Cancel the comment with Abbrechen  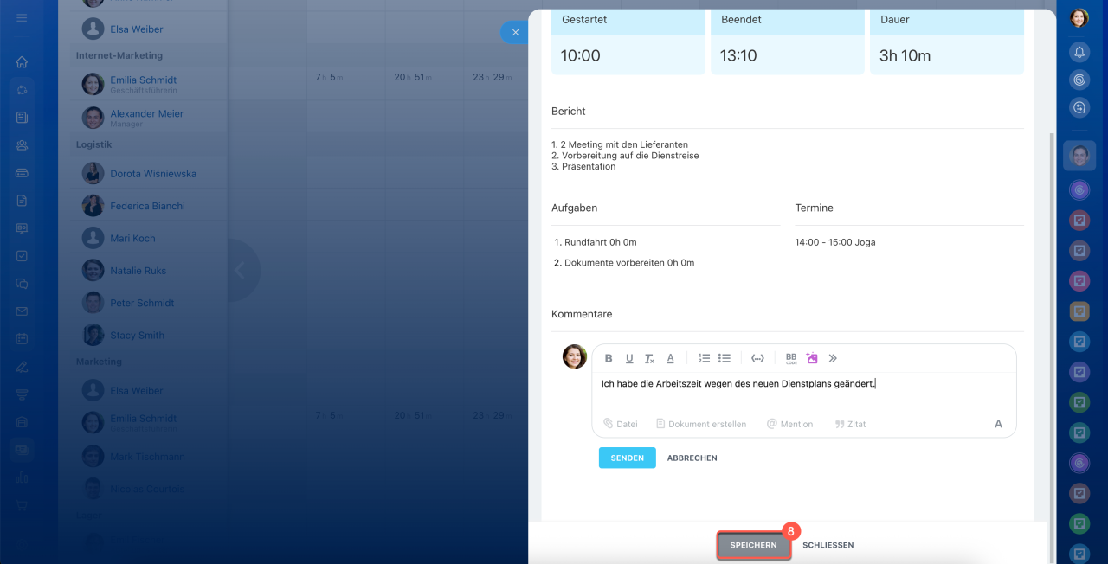[692, 458]
